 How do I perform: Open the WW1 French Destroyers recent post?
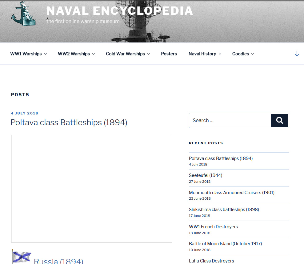coord(213,226)
